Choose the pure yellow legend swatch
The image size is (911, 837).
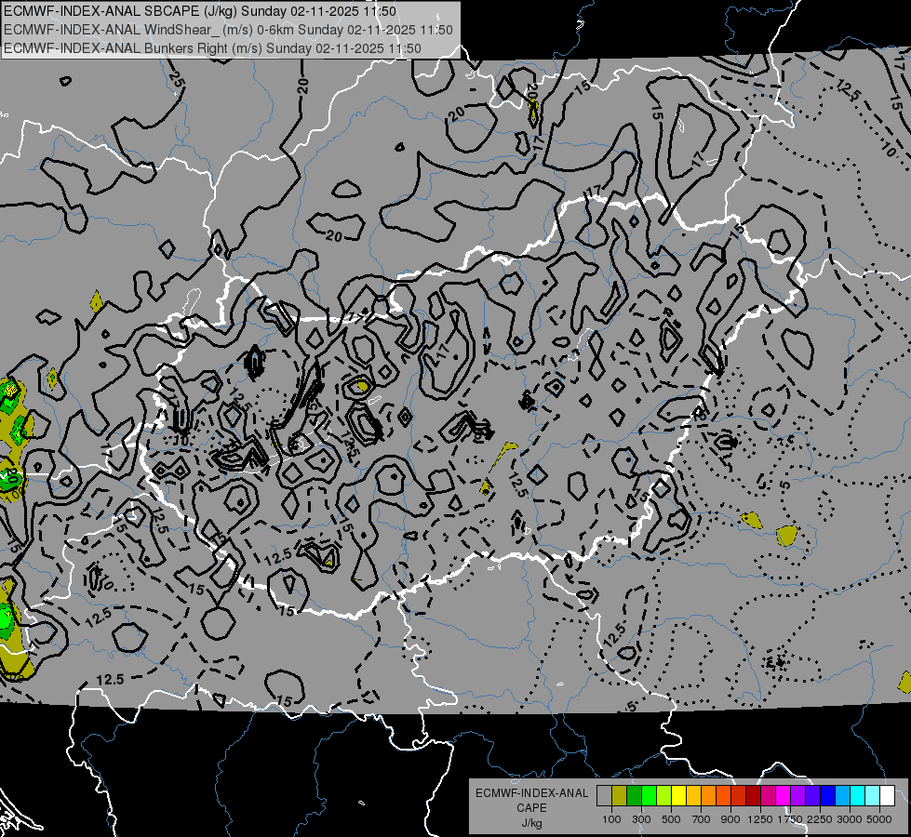678,796
